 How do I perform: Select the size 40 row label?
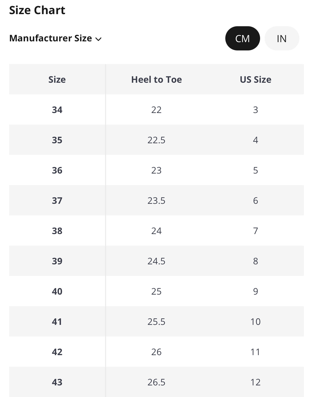pos(57,291)
